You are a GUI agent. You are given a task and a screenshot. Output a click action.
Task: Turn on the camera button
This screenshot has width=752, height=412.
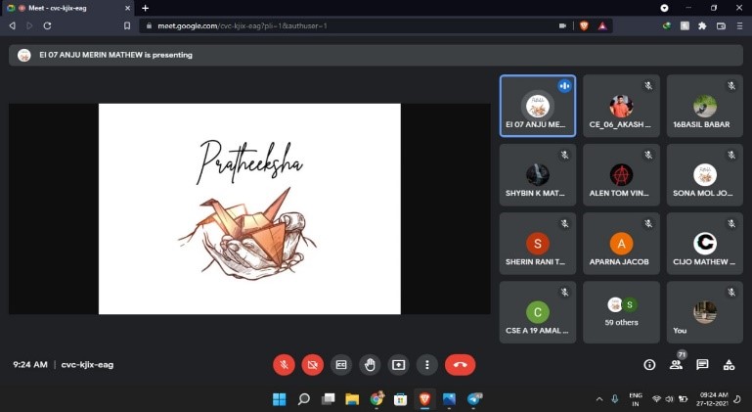(312, 364)
